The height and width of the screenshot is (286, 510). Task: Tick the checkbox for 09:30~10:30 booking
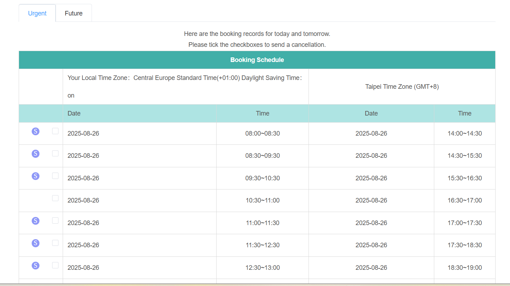click(55, 176)
